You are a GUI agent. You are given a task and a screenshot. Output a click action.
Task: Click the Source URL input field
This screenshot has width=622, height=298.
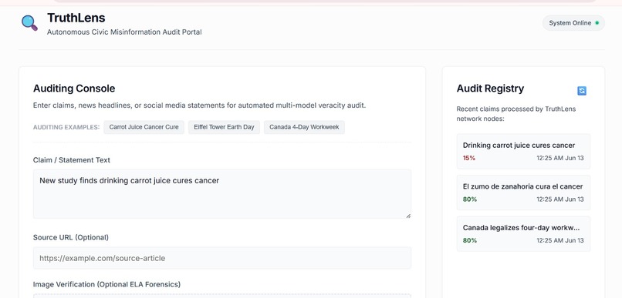(222, 258)
